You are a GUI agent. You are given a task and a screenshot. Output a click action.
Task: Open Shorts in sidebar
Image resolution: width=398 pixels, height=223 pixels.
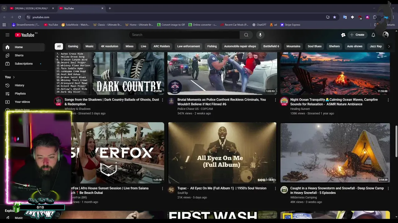tap(24, 55)
